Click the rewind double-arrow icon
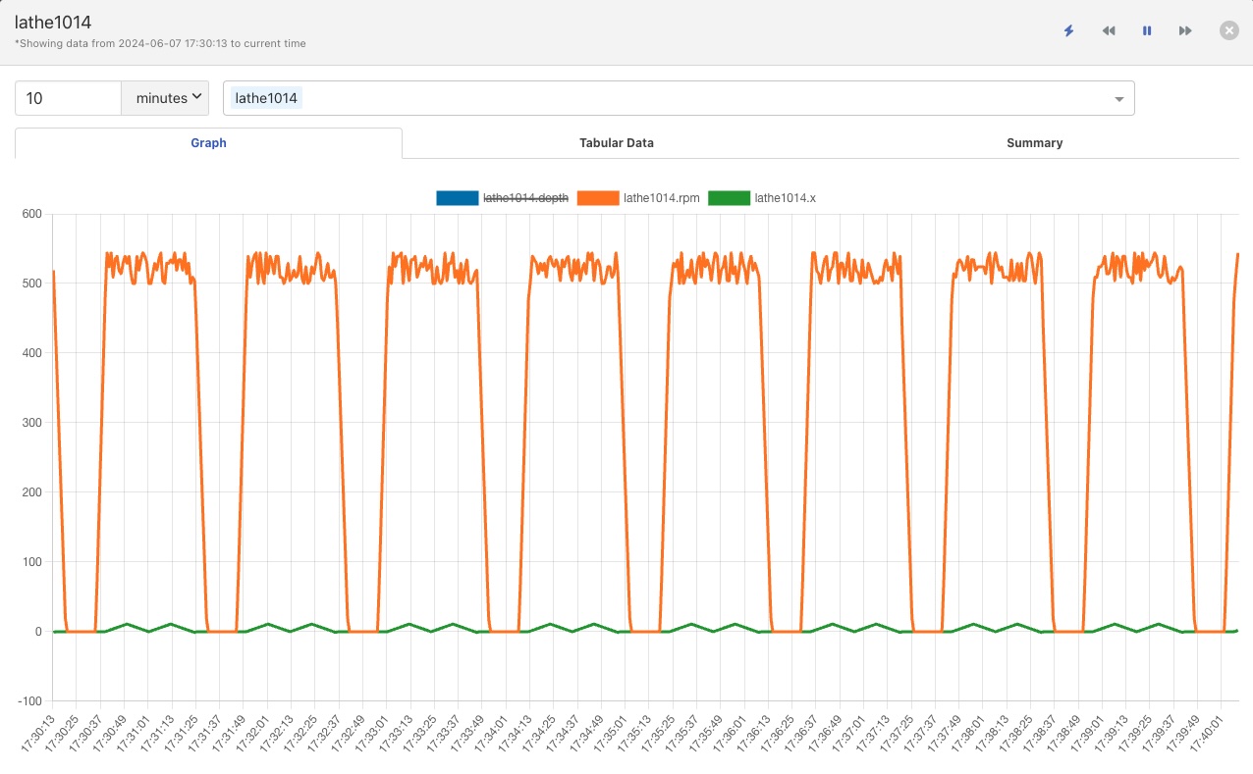1253x774 pixels. [1108, 31]
